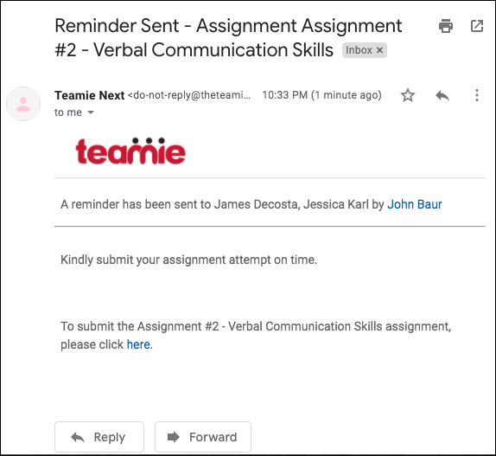The image size is (496, 456).
Task: Click the Reply button below the email
Action: (99, 437)
